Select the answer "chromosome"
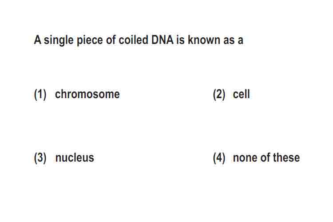 click(x=87, y=94)
